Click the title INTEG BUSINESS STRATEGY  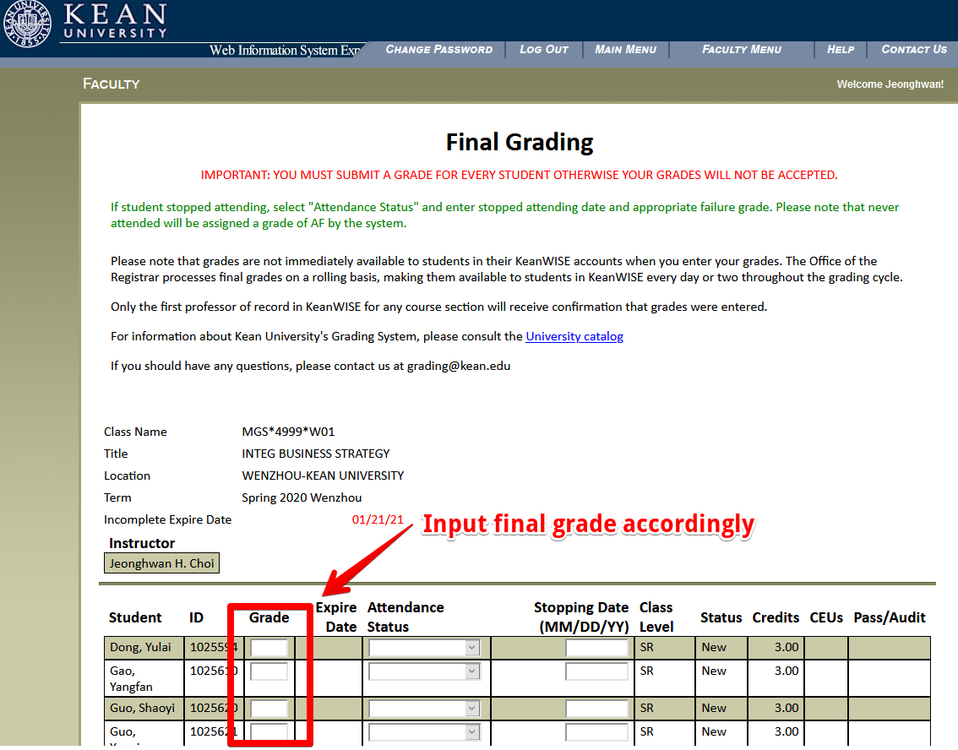point(316,454)
